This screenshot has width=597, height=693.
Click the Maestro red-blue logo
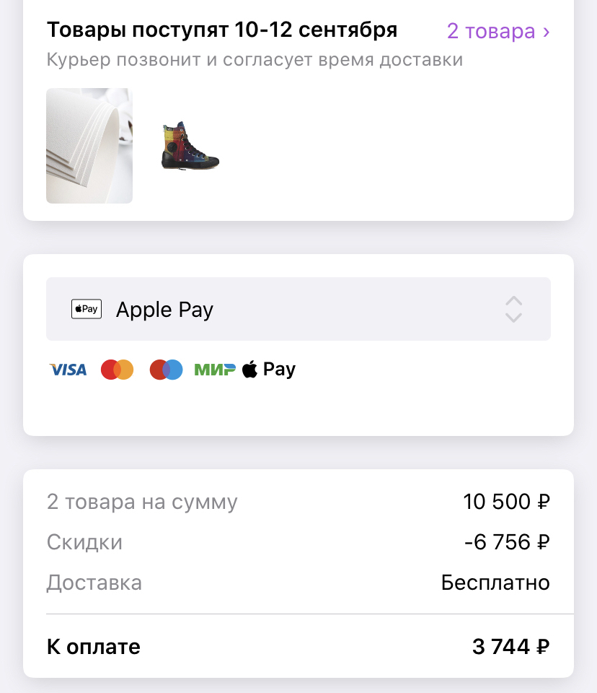click(166, 370)
